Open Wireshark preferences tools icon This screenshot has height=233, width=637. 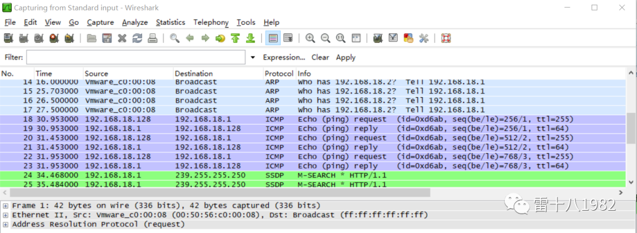tap(423, 38)
